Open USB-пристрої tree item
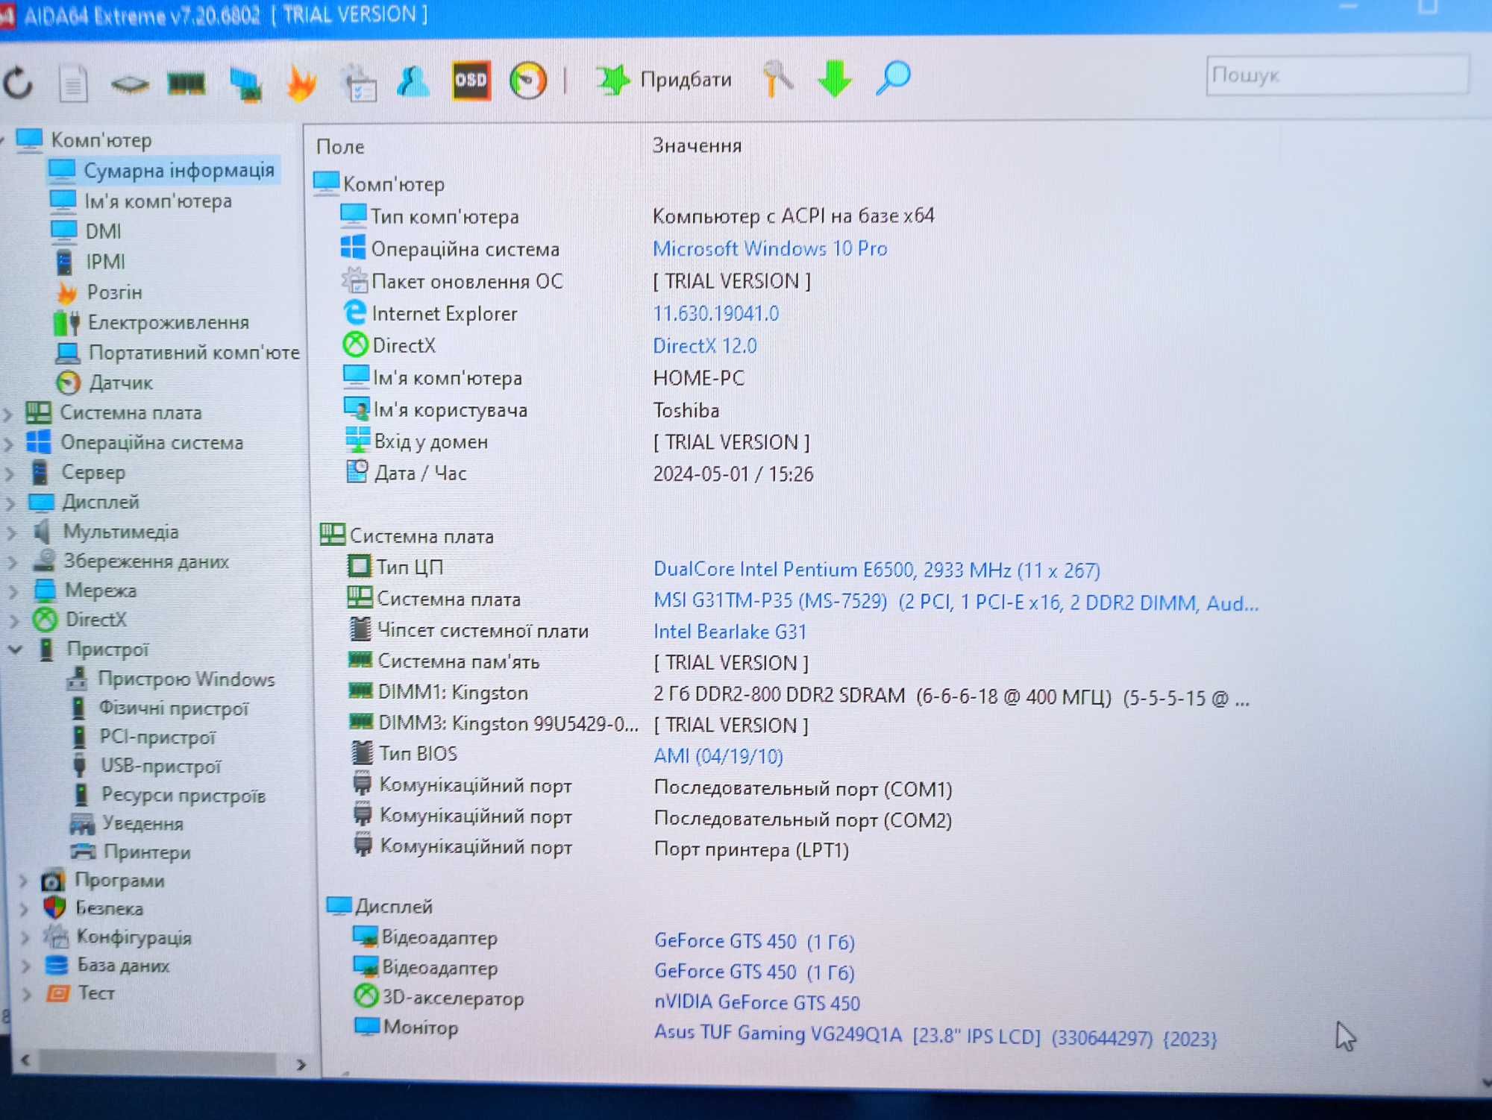1492x1120 pixels. point(161,767)
